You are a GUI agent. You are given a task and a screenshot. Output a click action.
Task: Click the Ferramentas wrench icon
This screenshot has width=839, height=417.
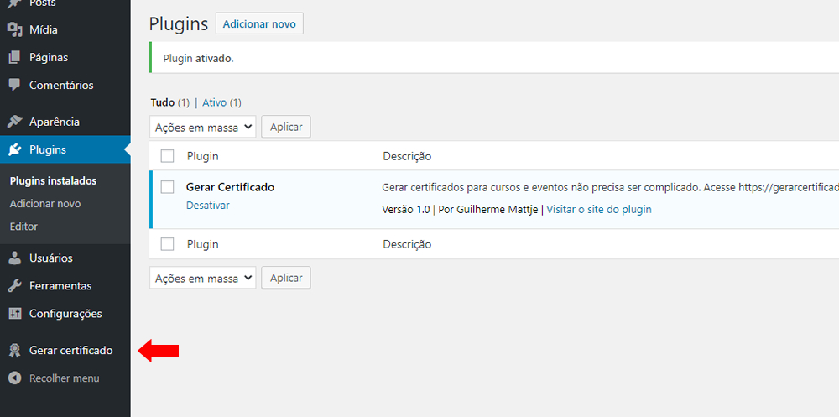pos(15,286)
